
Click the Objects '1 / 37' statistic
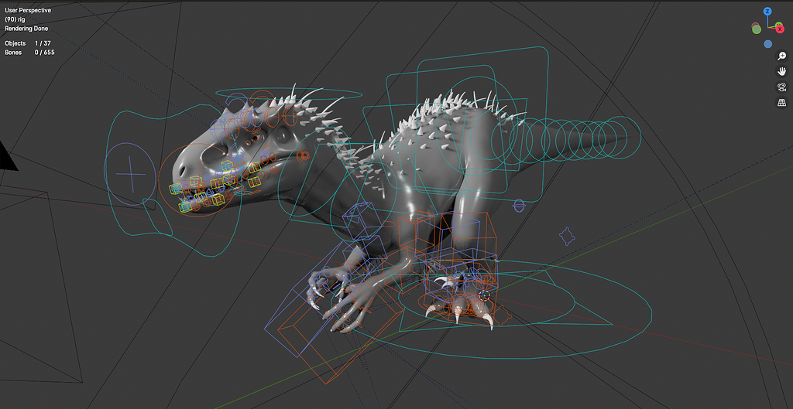click(x=43, y=43)
